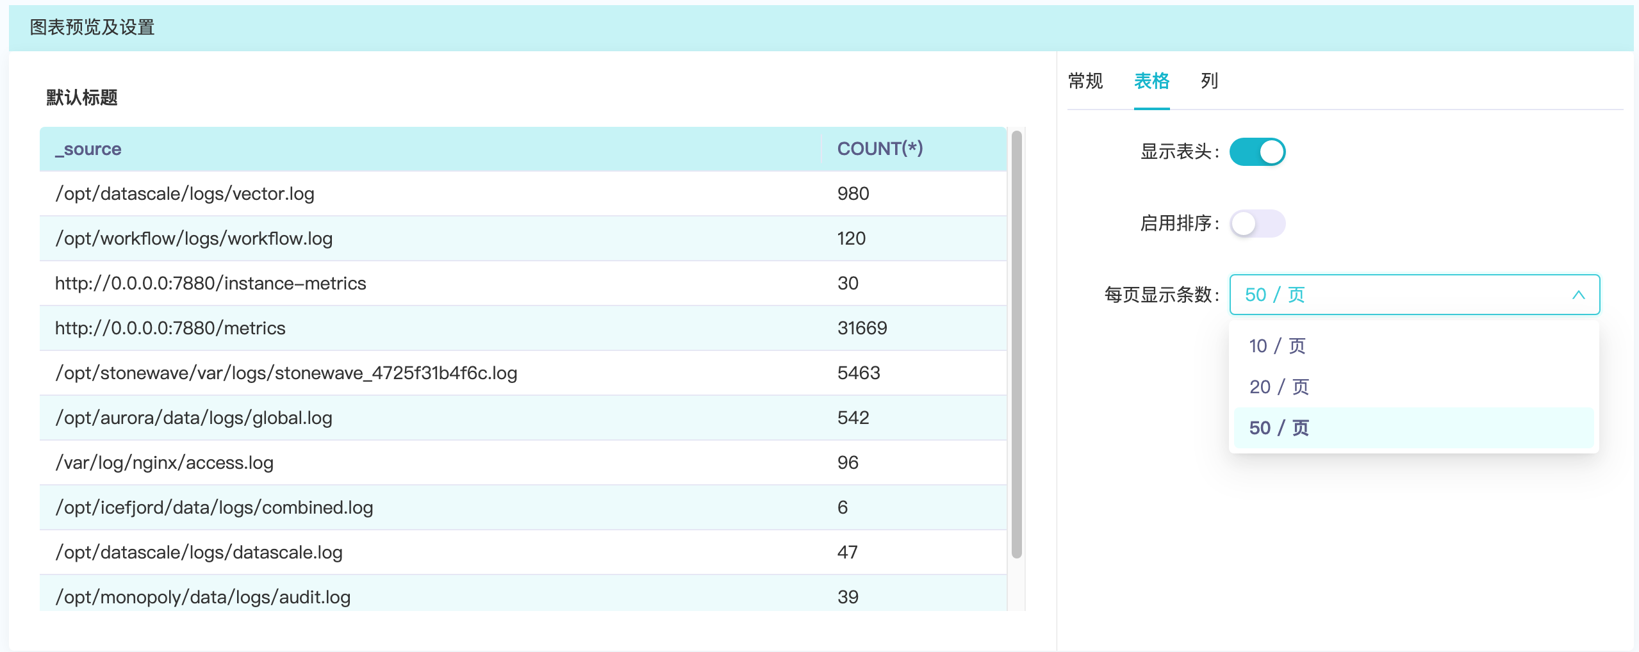This screenshot has width=1639, height=652.
Task: Select the stonewave_4725f31b4f6c.log row
Action: (x=523, y=373)
